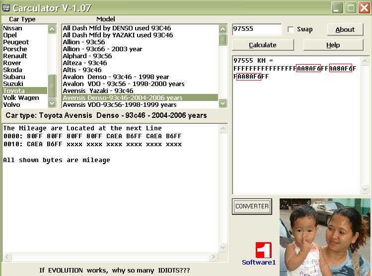Click the 0010: hex dump line
372x276 pixels.
point(92,144)
